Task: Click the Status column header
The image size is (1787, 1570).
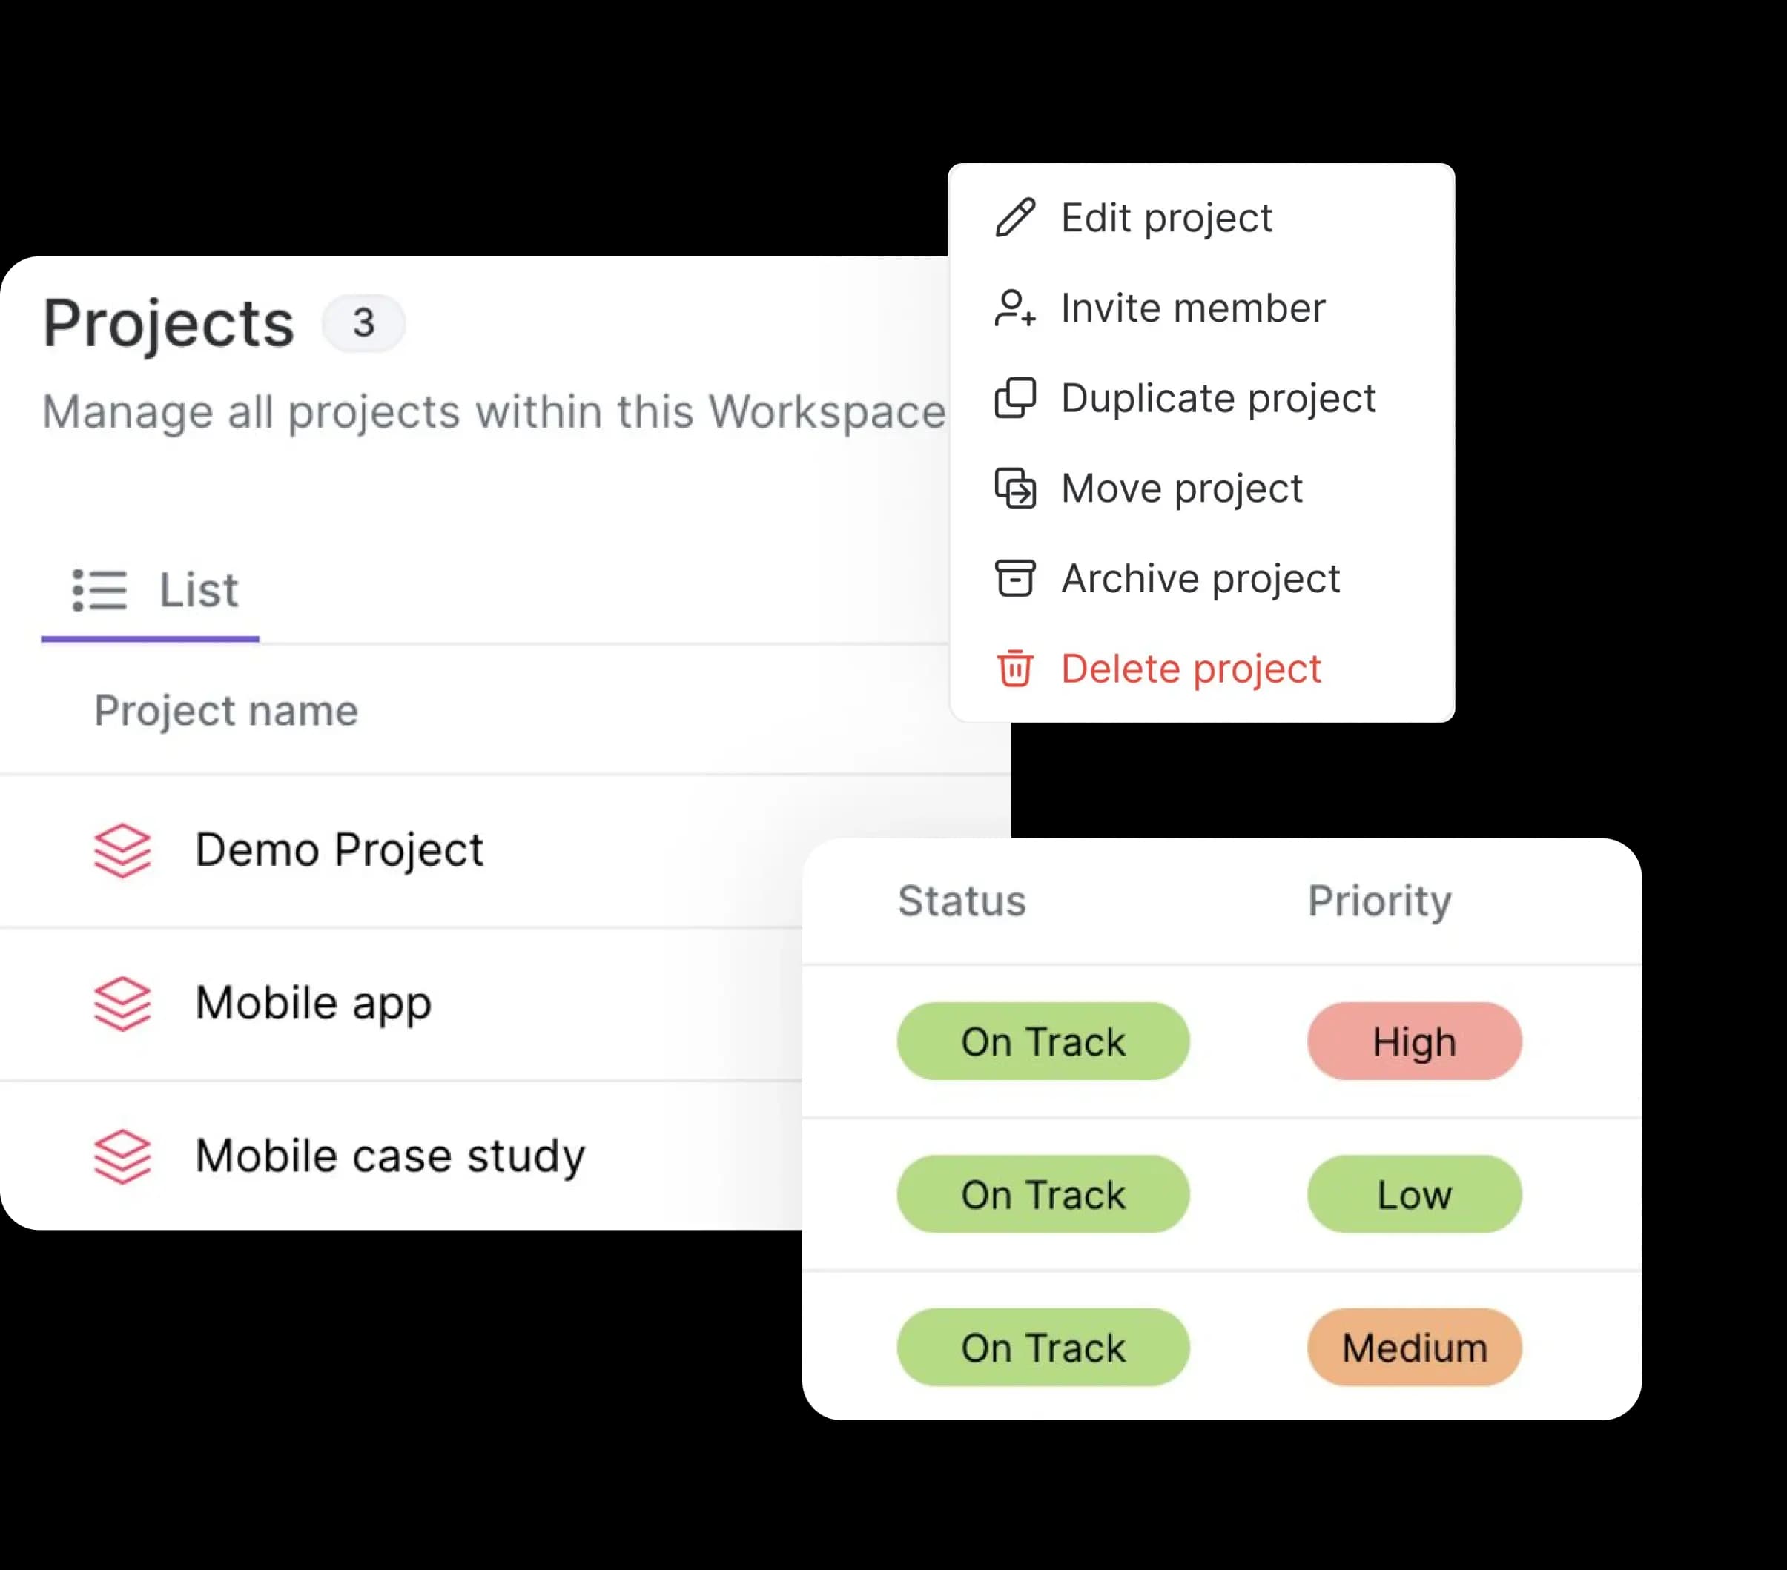Action: click(x=962, y=901)
